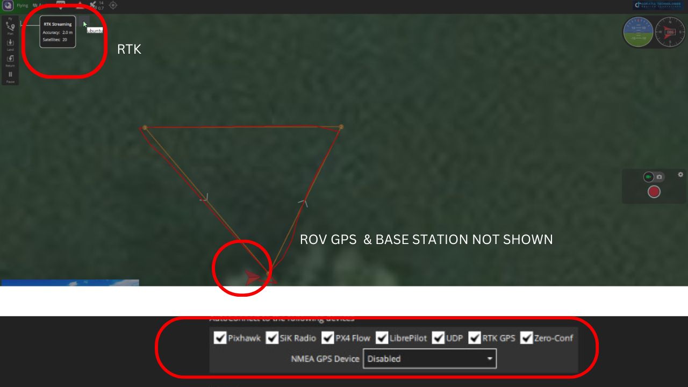This screenshot has height=387, width=688.
Task: Click the attitude indicator instrument
Action: (x=638, y=32)
